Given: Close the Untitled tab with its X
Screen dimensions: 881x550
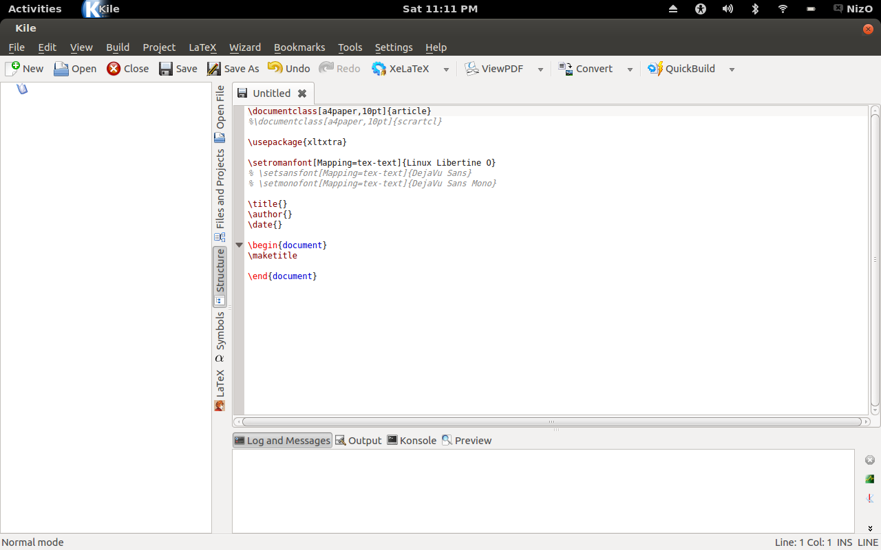Looking at the screenshot, I should point(302,93).
